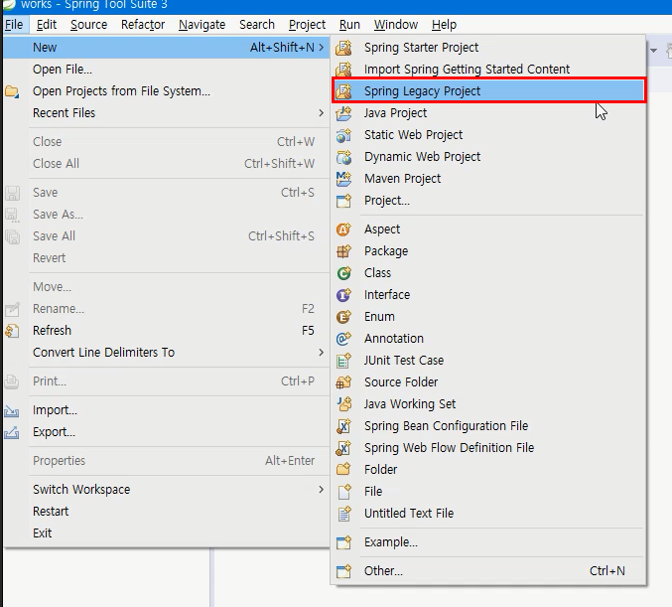Screen dimensions: 672x607
Task: Open the File menu
Action: click(14, 25)
